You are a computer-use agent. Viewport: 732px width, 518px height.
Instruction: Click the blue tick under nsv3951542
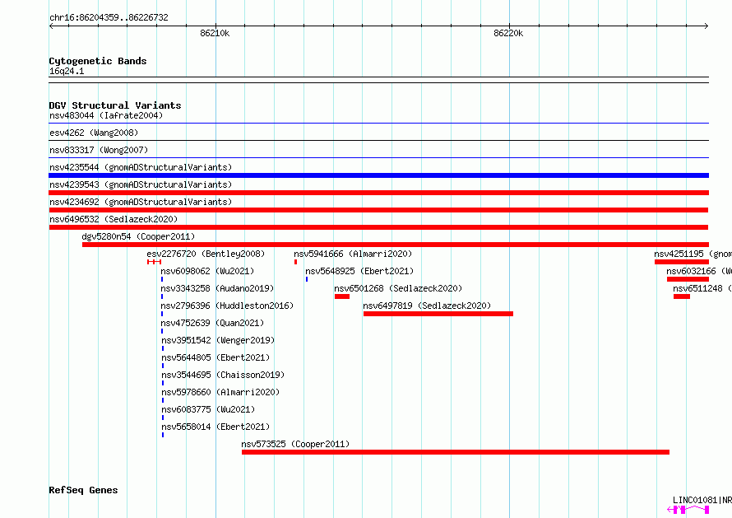[x=163, y=348]
